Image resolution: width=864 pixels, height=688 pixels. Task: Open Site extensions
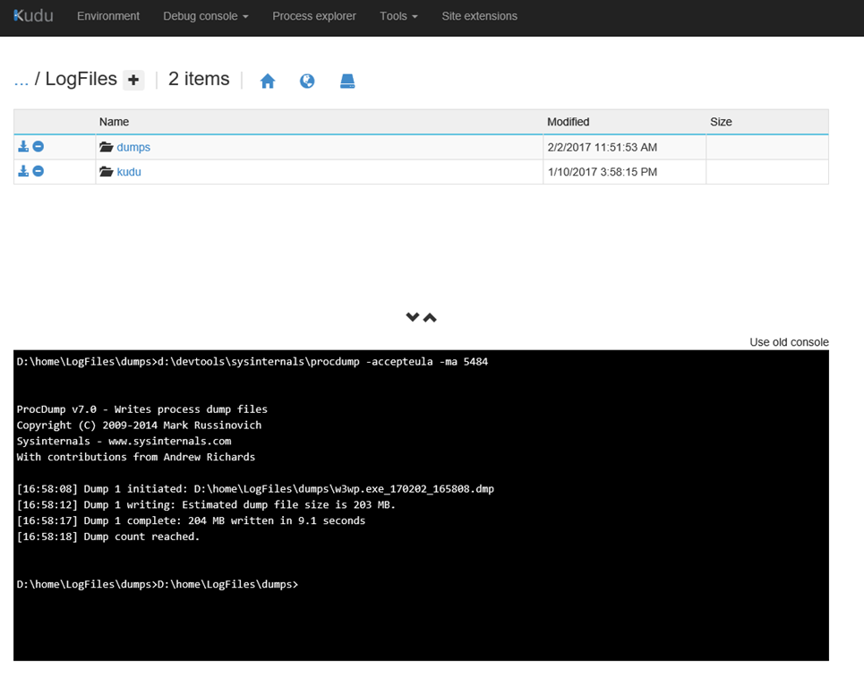[479, 15]
